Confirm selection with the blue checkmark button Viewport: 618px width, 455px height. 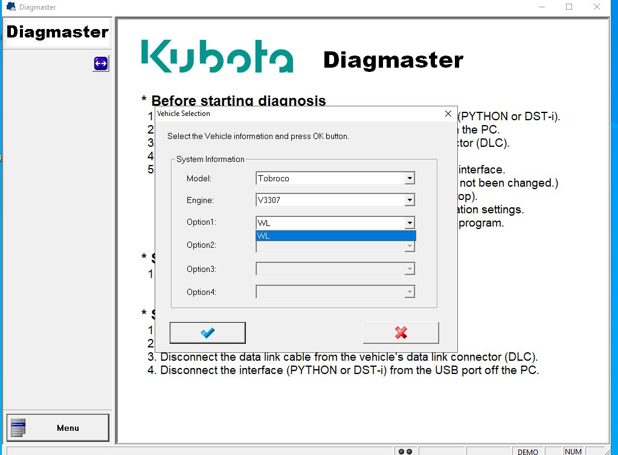click(x=207, y=333)
